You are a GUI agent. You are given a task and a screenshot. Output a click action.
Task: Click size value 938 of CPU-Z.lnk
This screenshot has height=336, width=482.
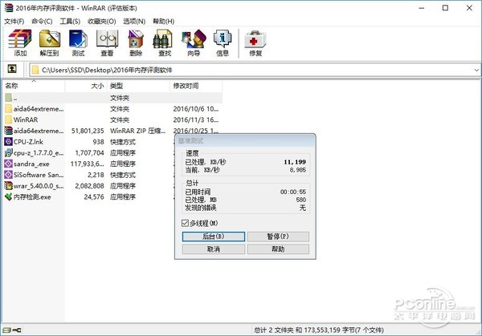(98, 142)
